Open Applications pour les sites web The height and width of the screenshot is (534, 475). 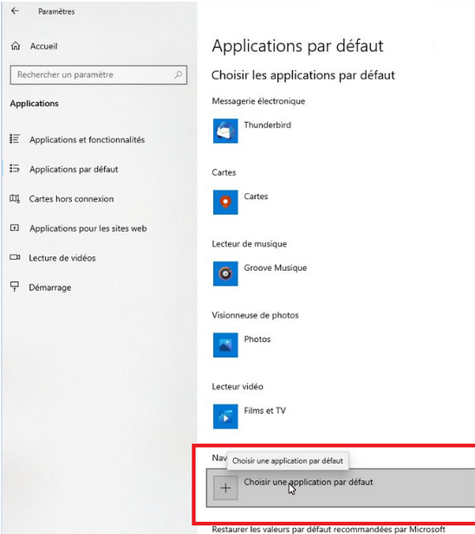(88, 228)
